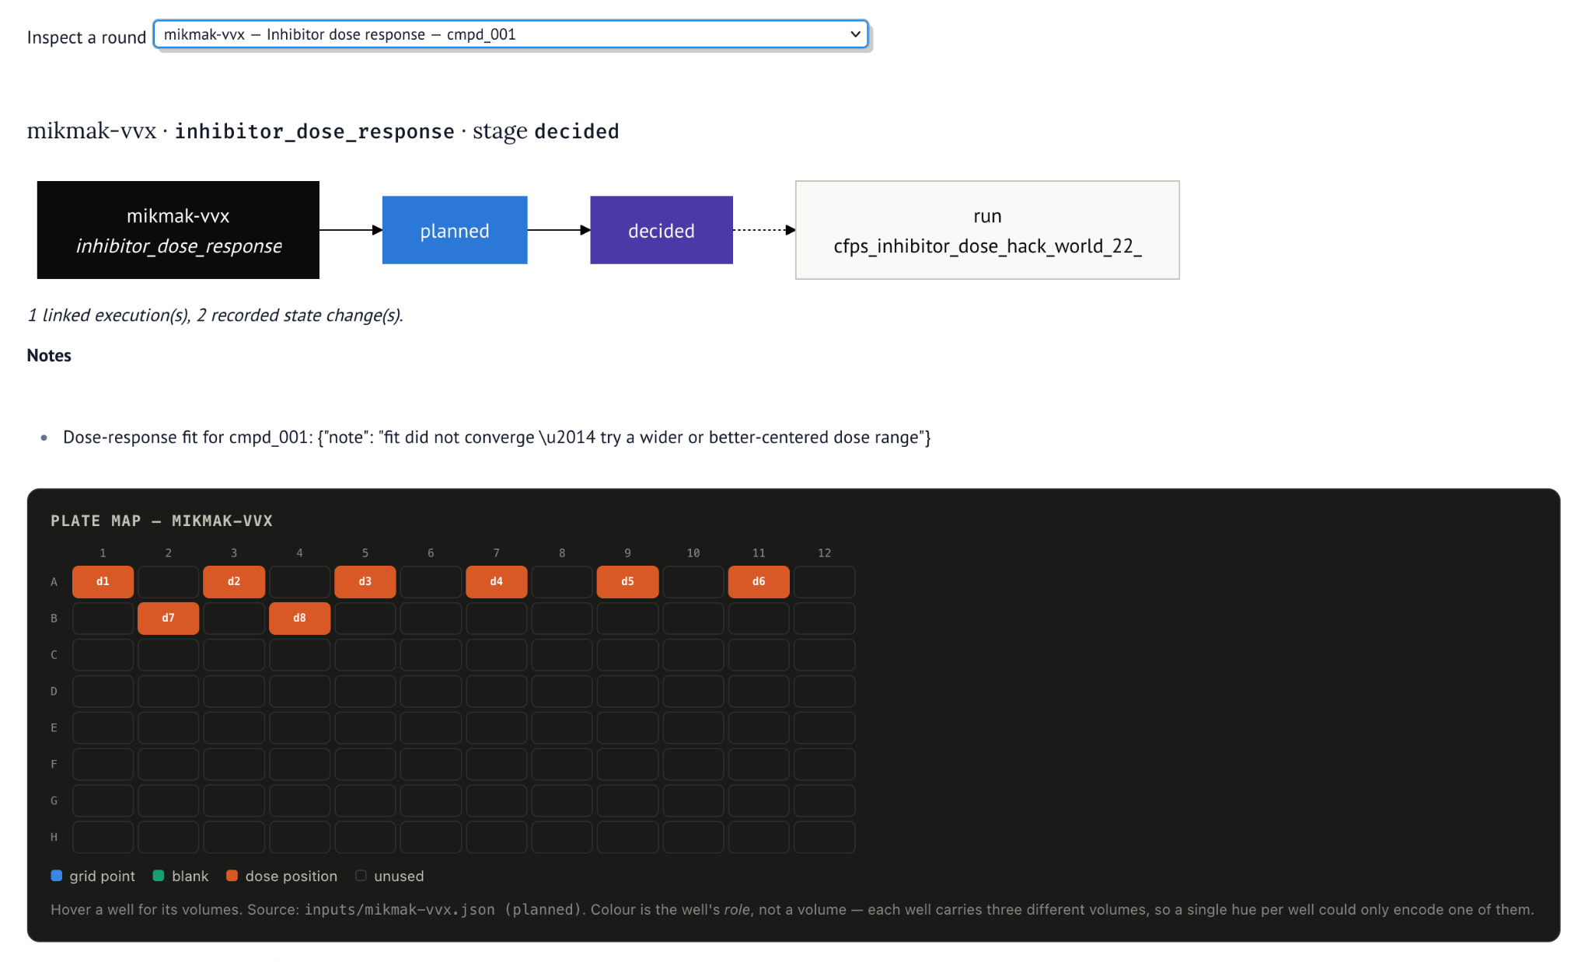Open the run cfps_inhibitor_dose_hack_world_22_ node
Screen dimensions: 1592x962
[x=987, y=230]
